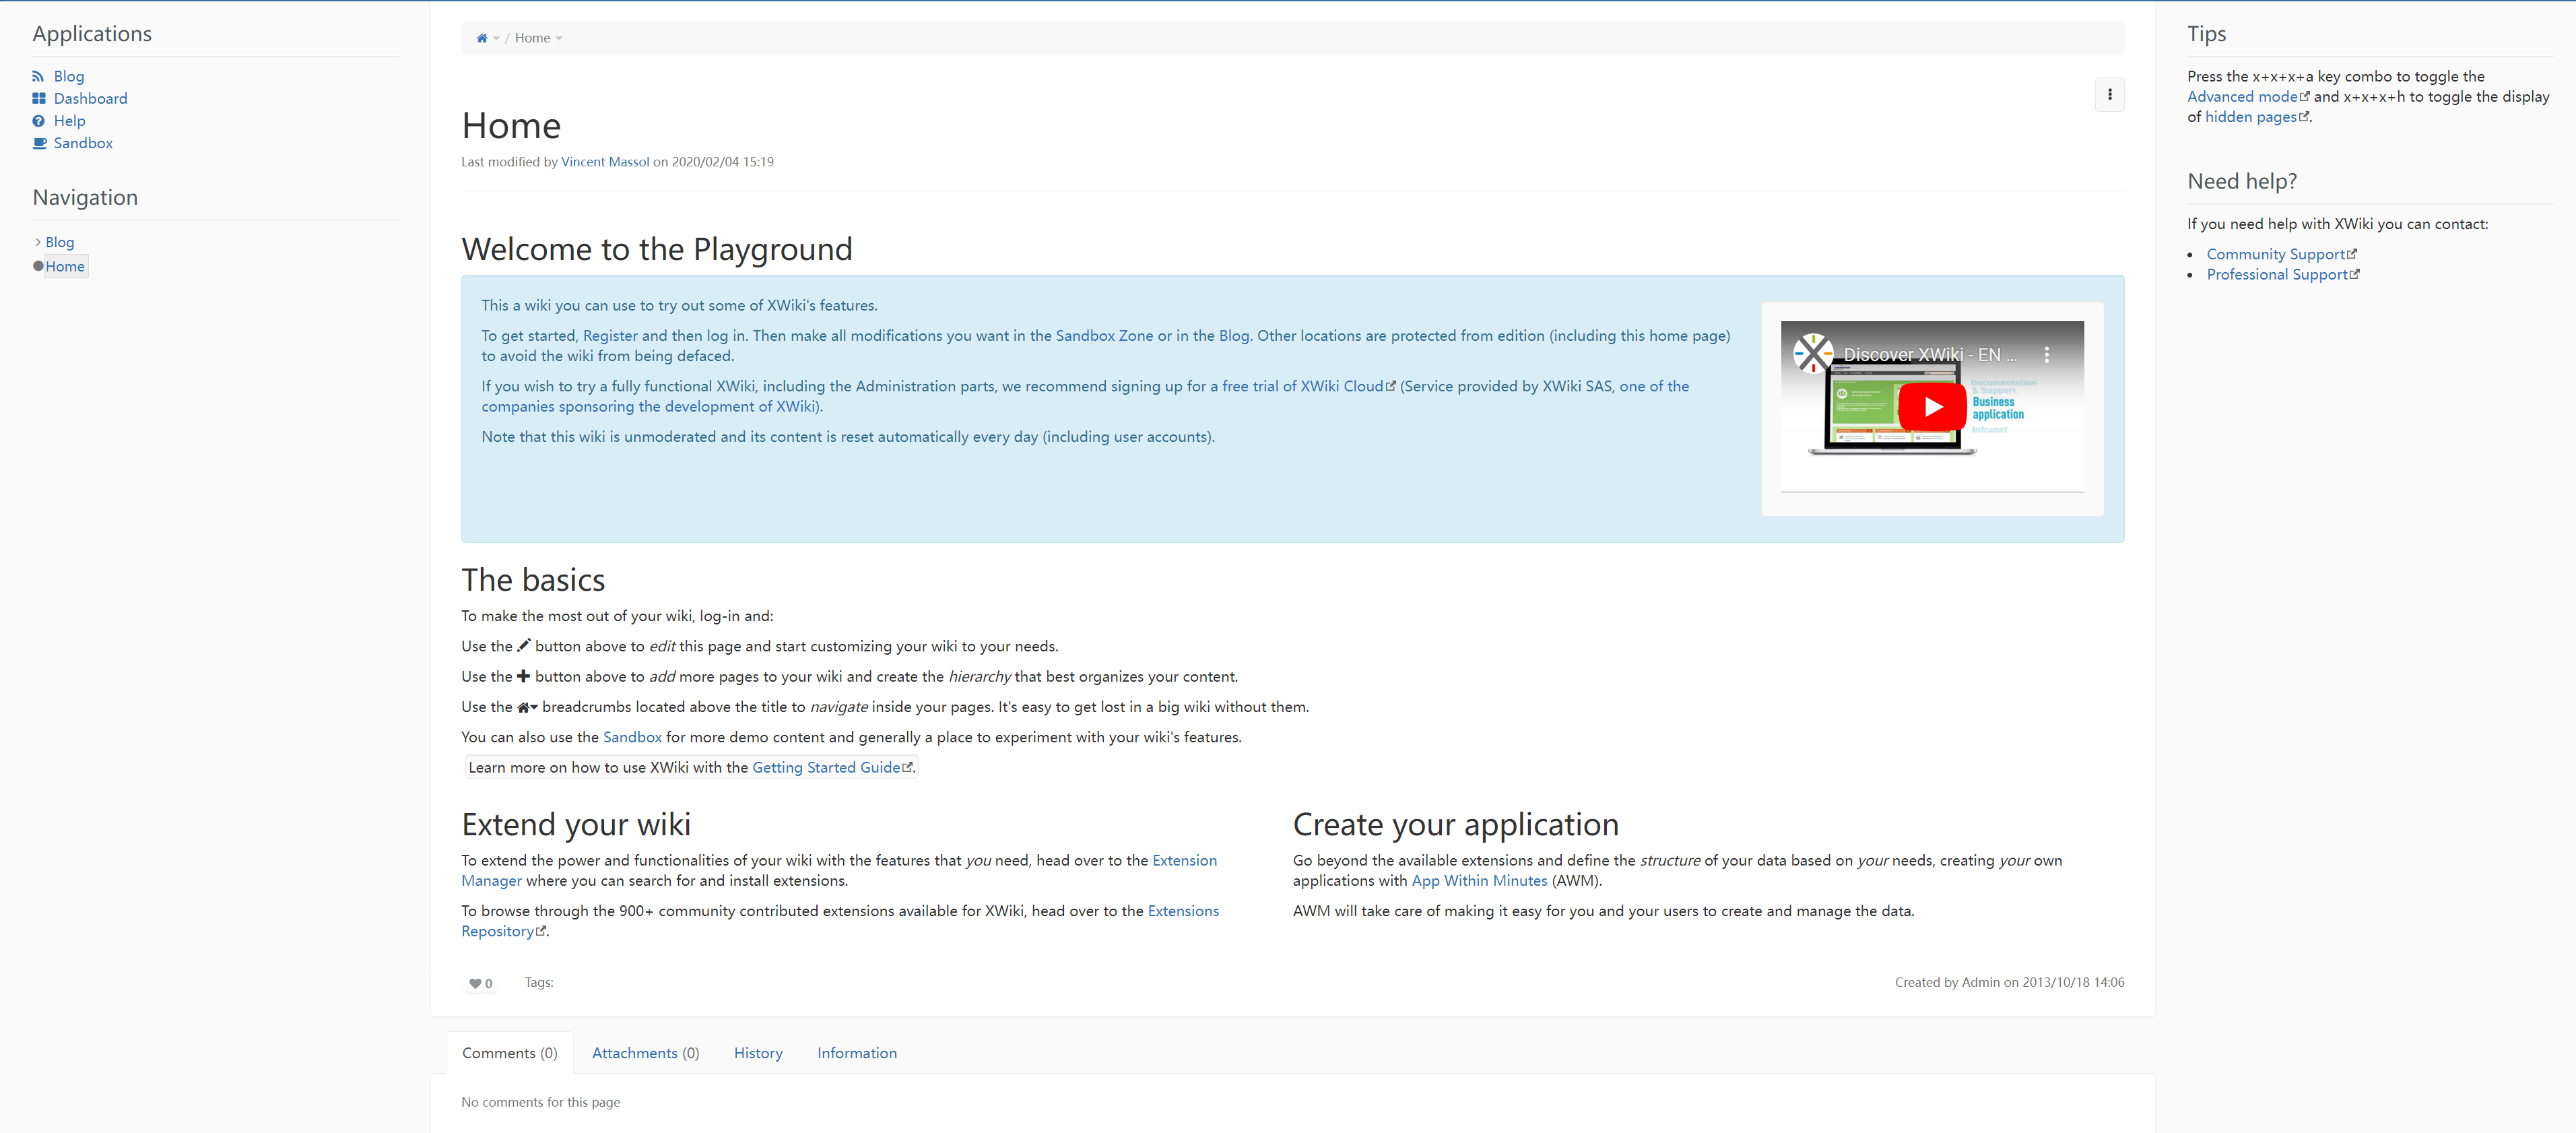This screenshot has height=1133, width=2576.
Task: Open the three-dot page options menu
Action: (x=2109, y=95)
